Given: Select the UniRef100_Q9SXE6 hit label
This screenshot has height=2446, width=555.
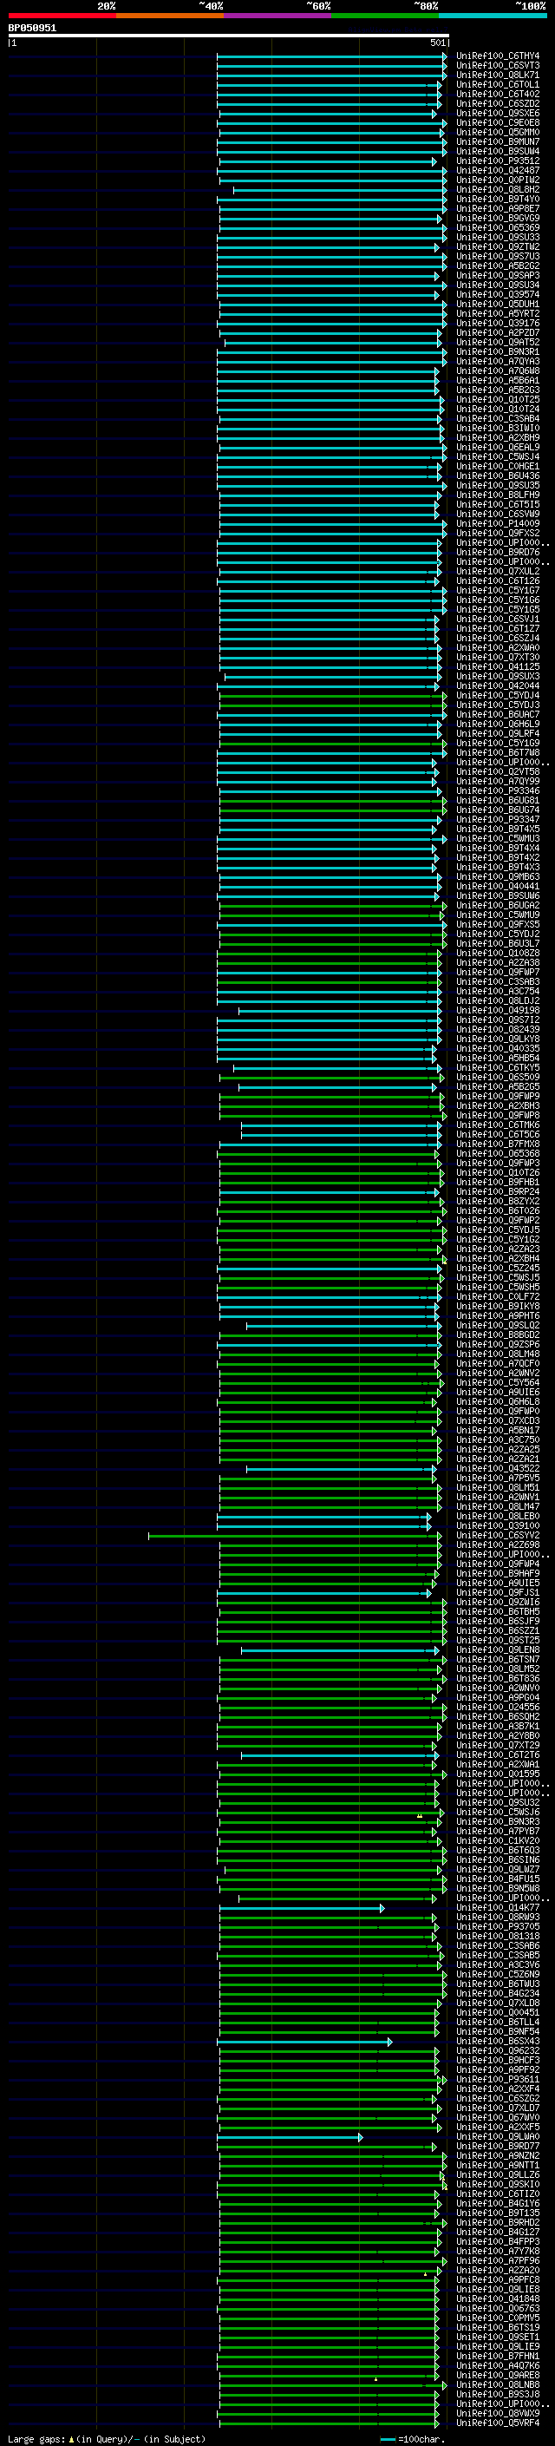Looking at the screenshot, I should pyautogui.click(x=497, y=114).
